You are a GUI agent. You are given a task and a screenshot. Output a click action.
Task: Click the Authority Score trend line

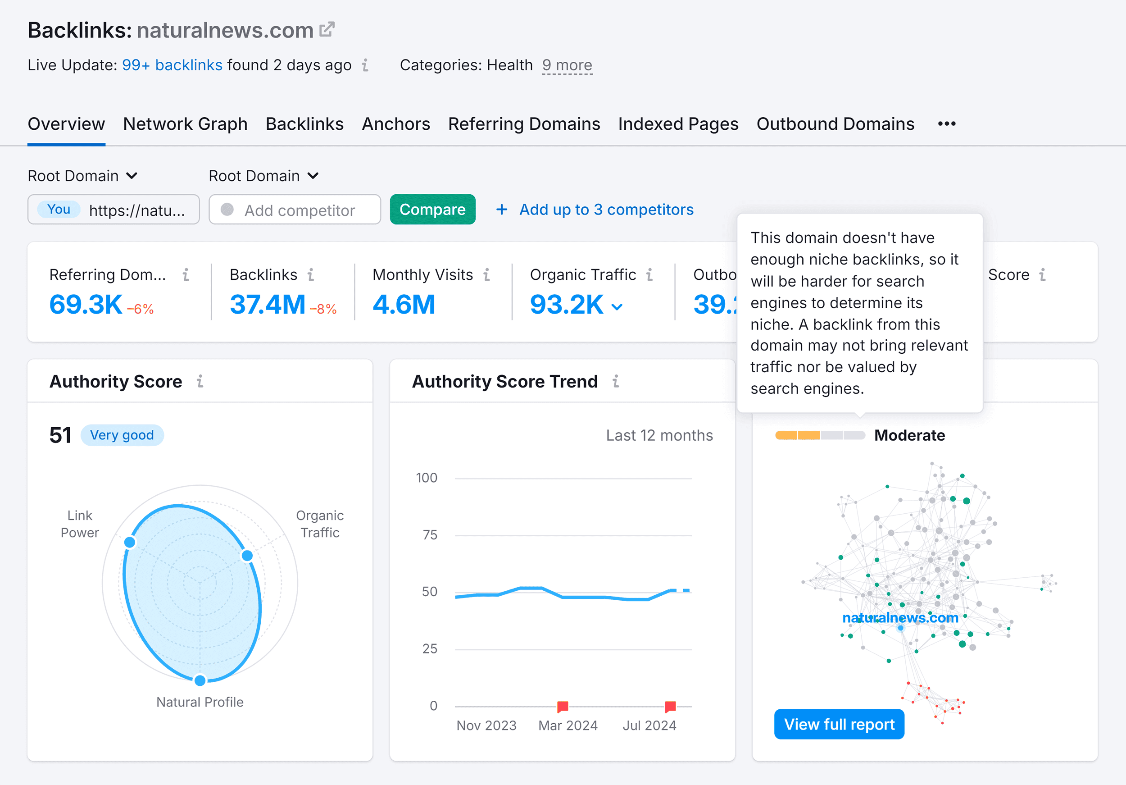572,593
